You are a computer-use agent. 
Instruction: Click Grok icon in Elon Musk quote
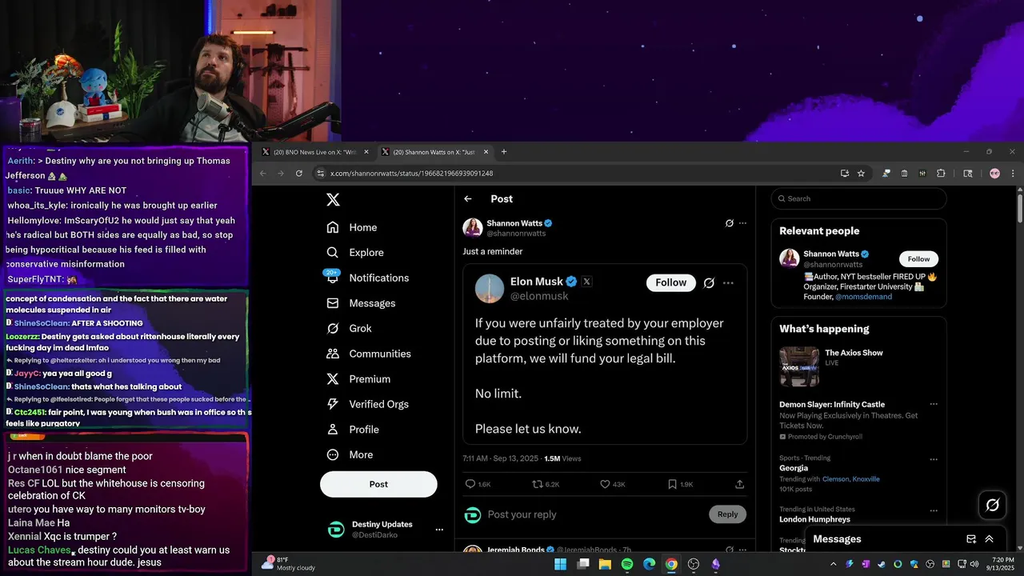(x=709, y=282)
